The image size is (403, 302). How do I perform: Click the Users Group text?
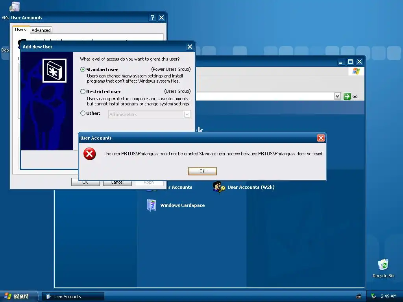tap(177, 91)
